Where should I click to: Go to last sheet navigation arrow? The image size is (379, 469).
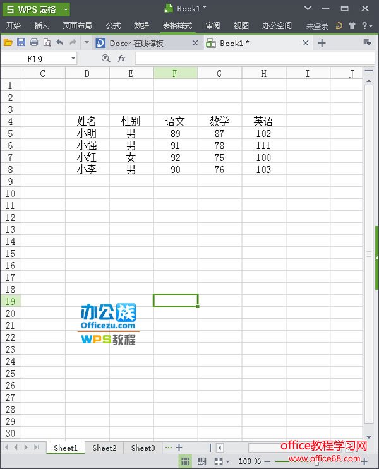(37, 447)
